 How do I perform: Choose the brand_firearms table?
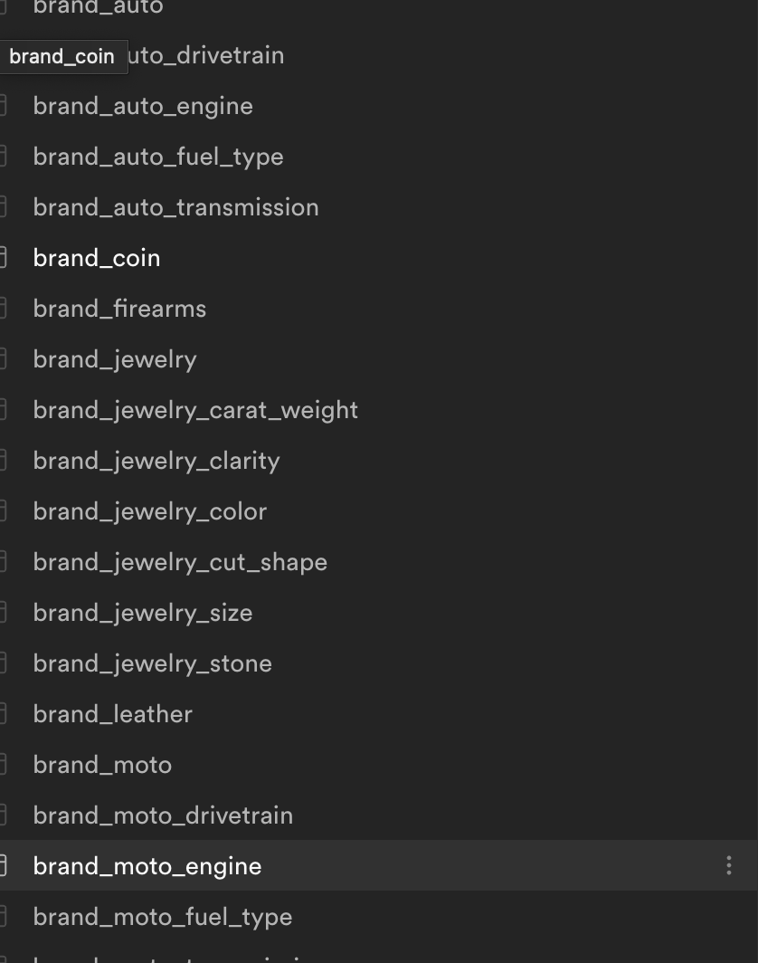point(119,309)
